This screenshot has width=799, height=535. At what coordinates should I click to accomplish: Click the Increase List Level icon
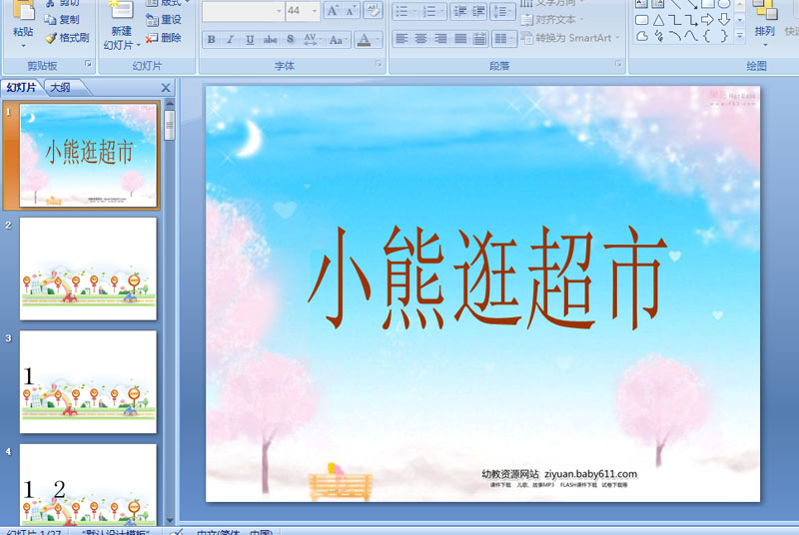pyautogui.click(x=478, y=11)
